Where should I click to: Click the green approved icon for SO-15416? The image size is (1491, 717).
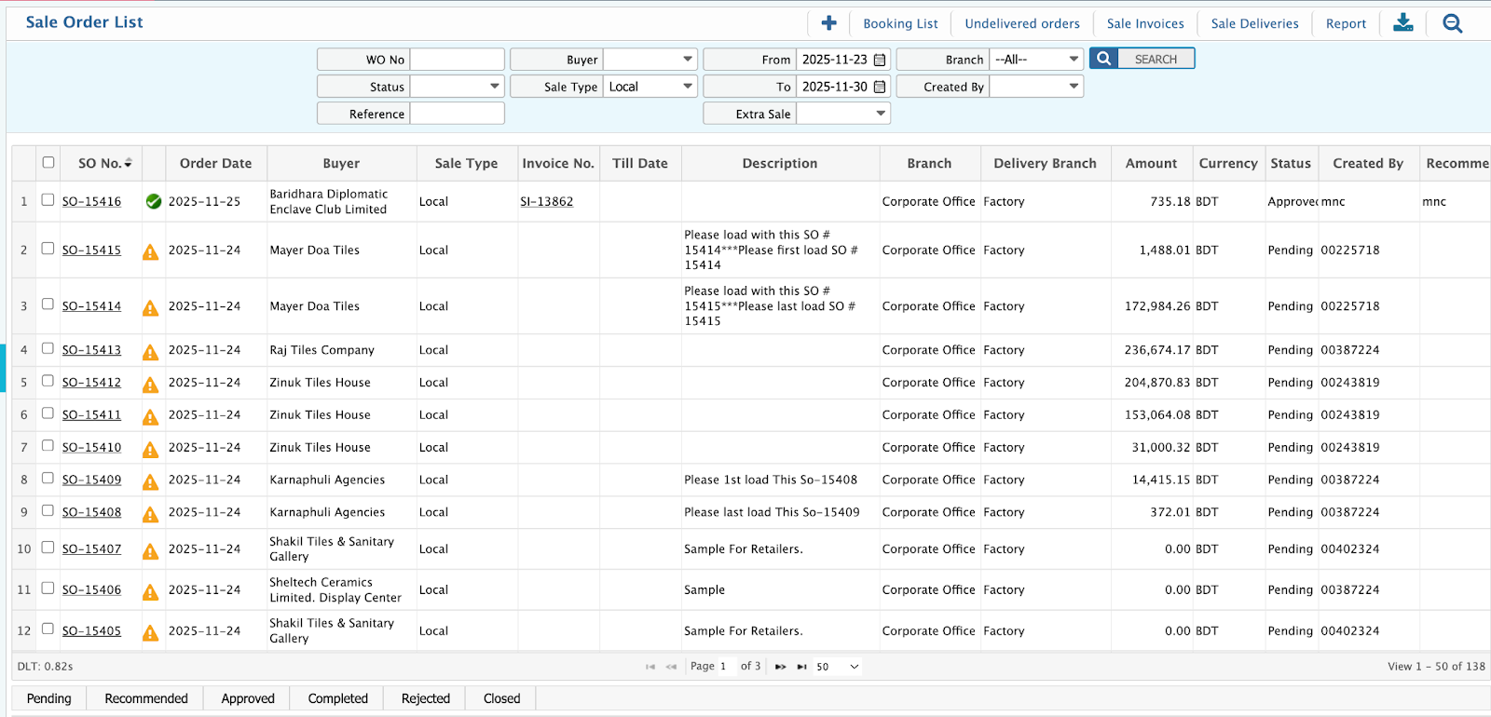click(x=154, y=201)
